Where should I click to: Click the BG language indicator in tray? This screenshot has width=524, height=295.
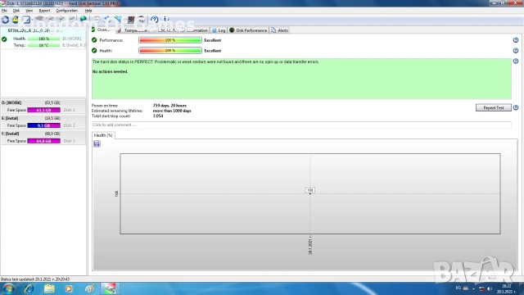click(x=458, y=288)
